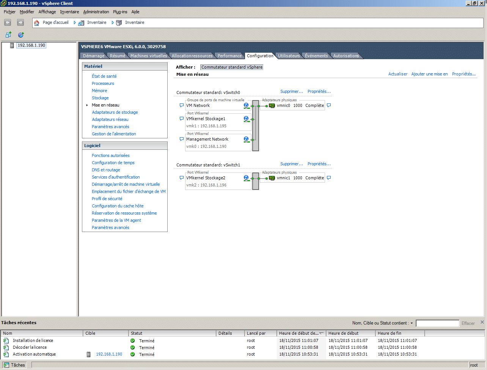Click speech bubble icon left of VMkernel Stockage2
This screenshot has width=487, height=370.
tap(182, 178)
